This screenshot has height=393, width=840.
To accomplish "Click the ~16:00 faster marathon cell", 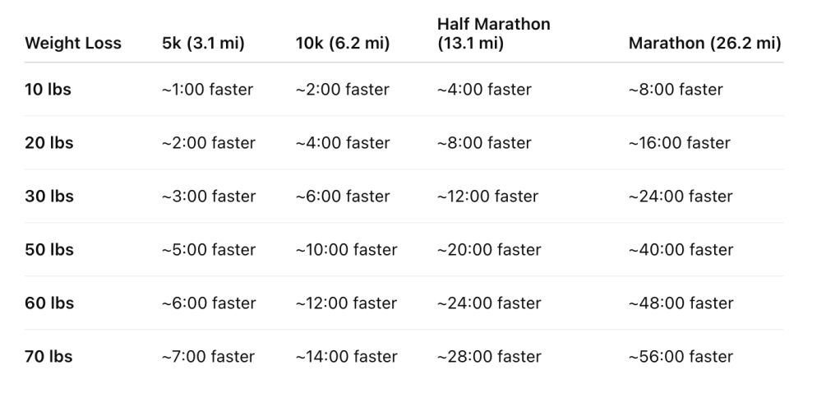I will pos(679,143).
